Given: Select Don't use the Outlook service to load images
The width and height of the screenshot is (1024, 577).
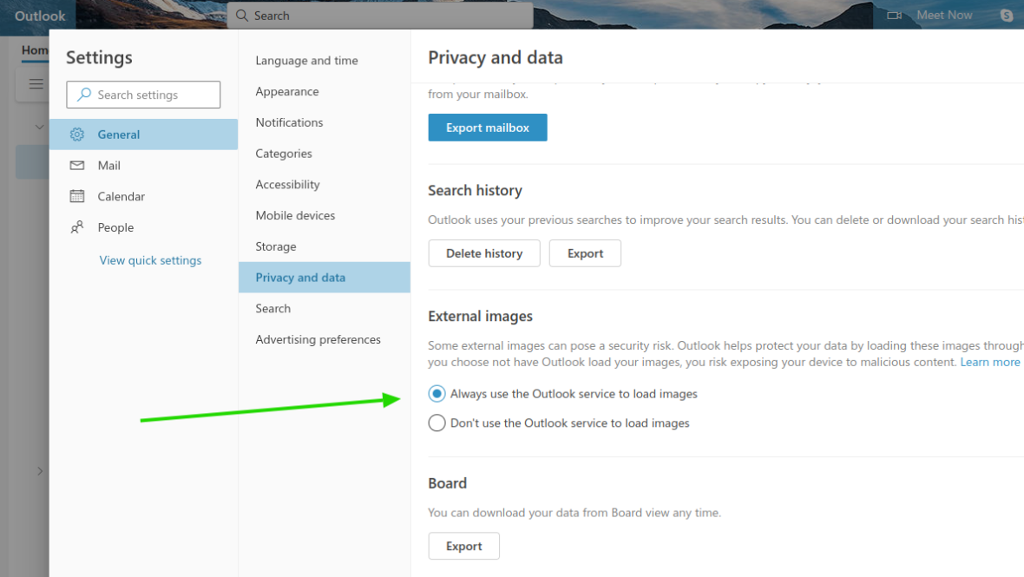Looking at the screenshot, I should click(x=437, y=423).
